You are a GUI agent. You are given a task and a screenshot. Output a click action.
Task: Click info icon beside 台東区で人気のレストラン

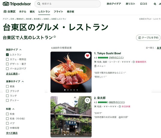coord(55,37)
